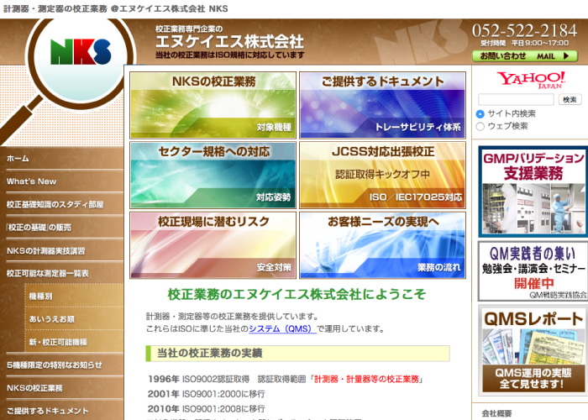The image size is (588, 420).
Task: Open the JCSS対応出張校正 banner tile
Action: tap(382, 175)
